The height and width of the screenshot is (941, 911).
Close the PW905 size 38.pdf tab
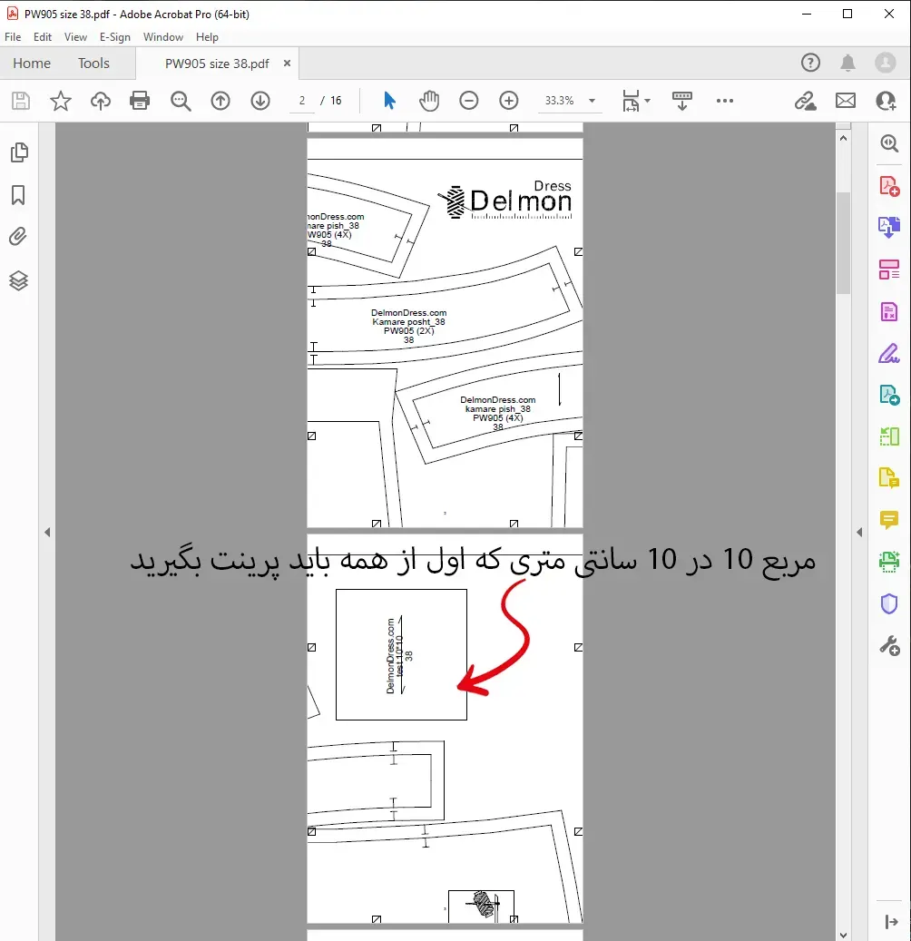pos(288,64)
